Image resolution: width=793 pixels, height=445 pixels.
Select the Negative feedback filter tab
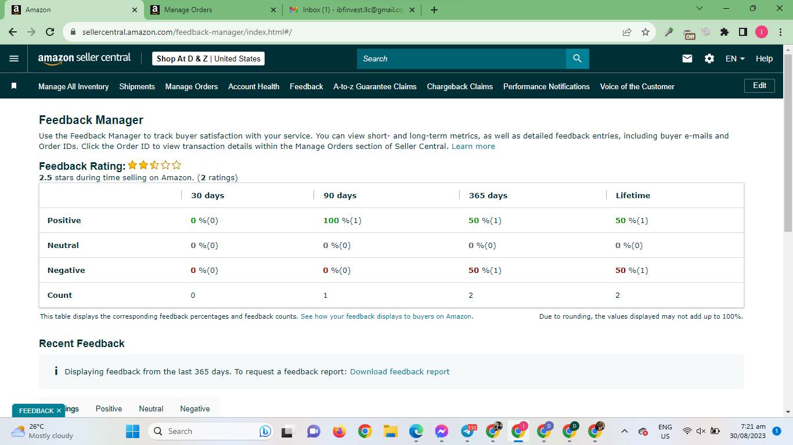pos(195,408)
